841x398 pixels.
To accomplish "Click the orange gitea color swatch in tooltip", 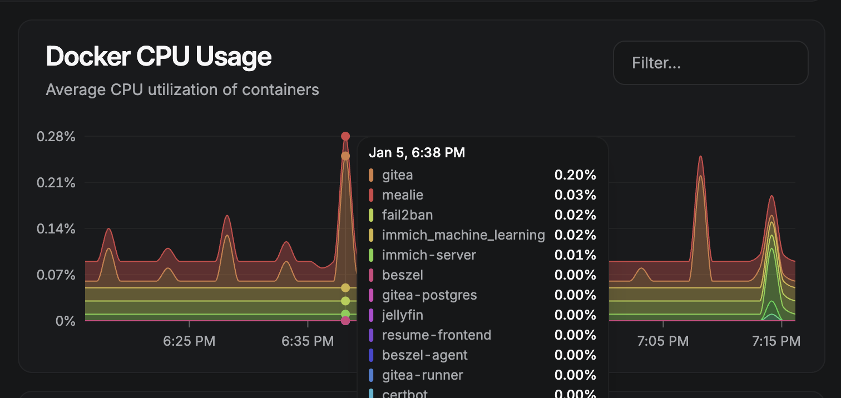I will (371, 175).
